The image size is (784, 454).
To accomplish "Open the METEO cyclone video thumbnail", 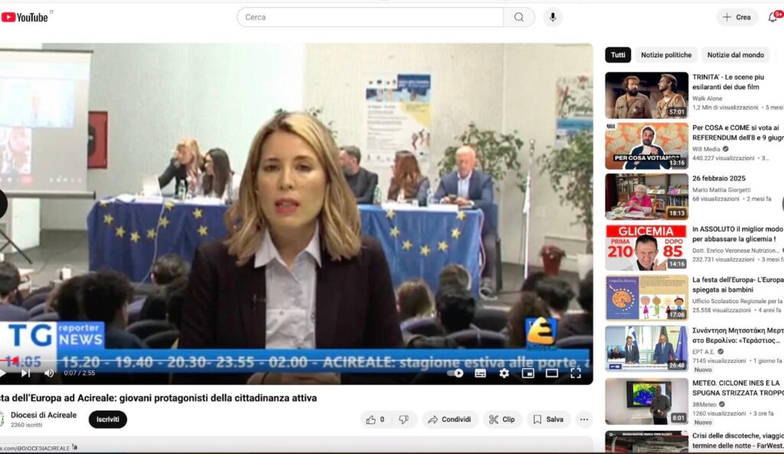I will click(646, 401).
